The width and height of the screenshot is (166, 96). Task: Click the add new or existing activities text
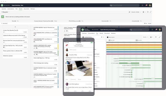tap(18, 17)
